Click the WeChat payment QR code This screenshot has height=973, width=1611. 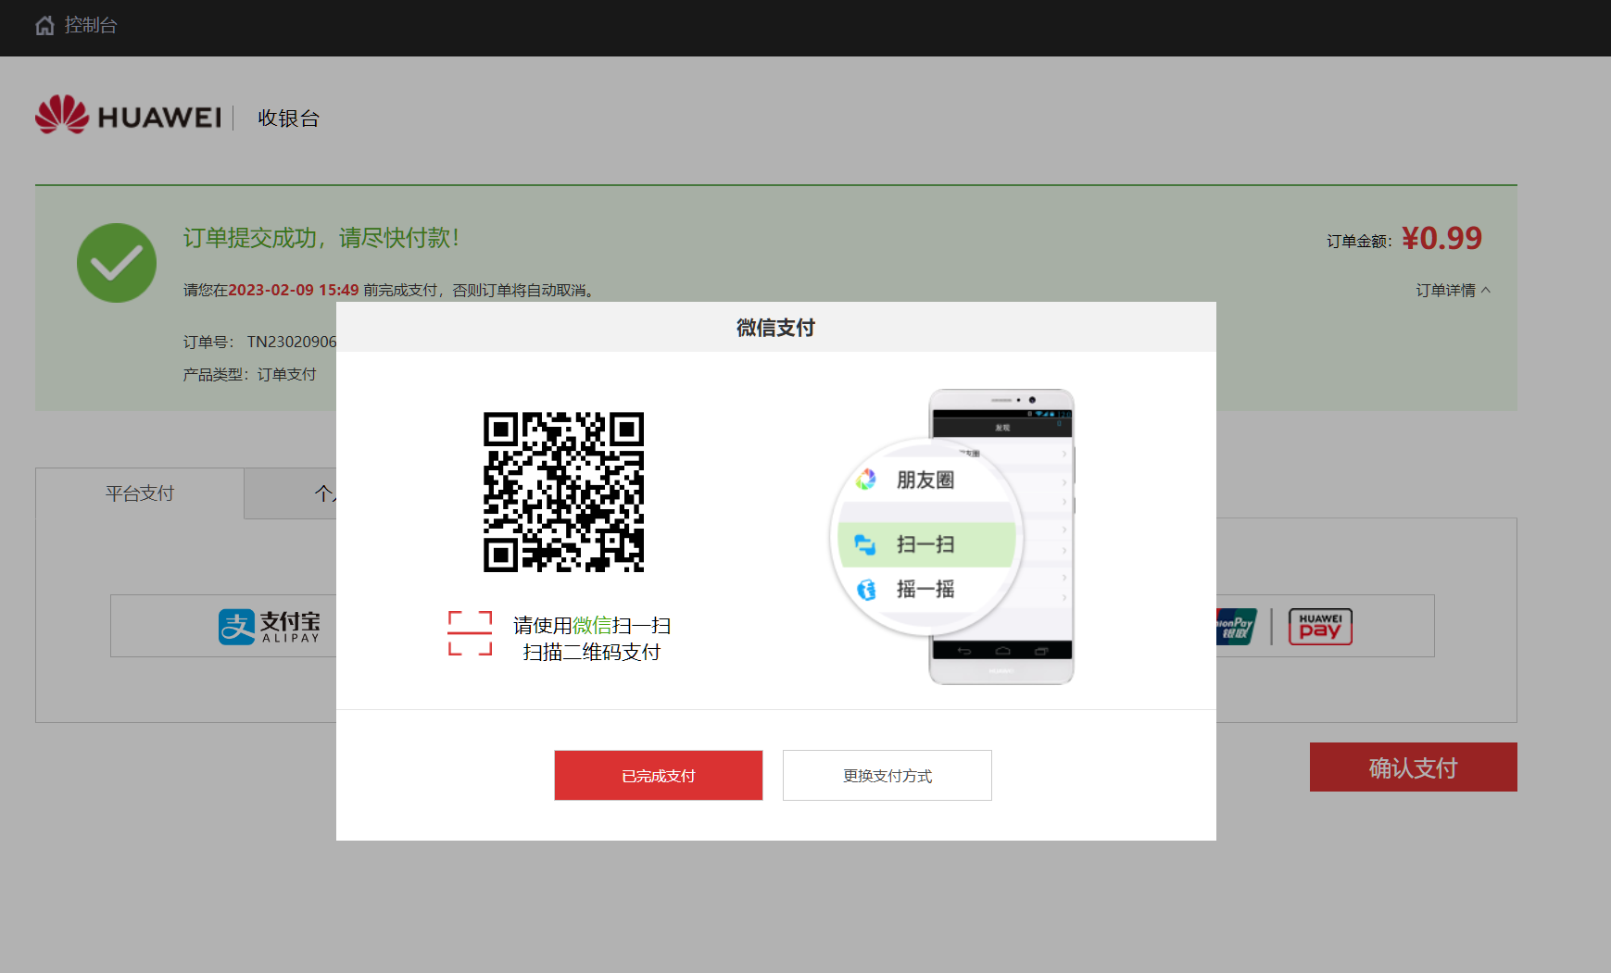[x=563, y=492]
